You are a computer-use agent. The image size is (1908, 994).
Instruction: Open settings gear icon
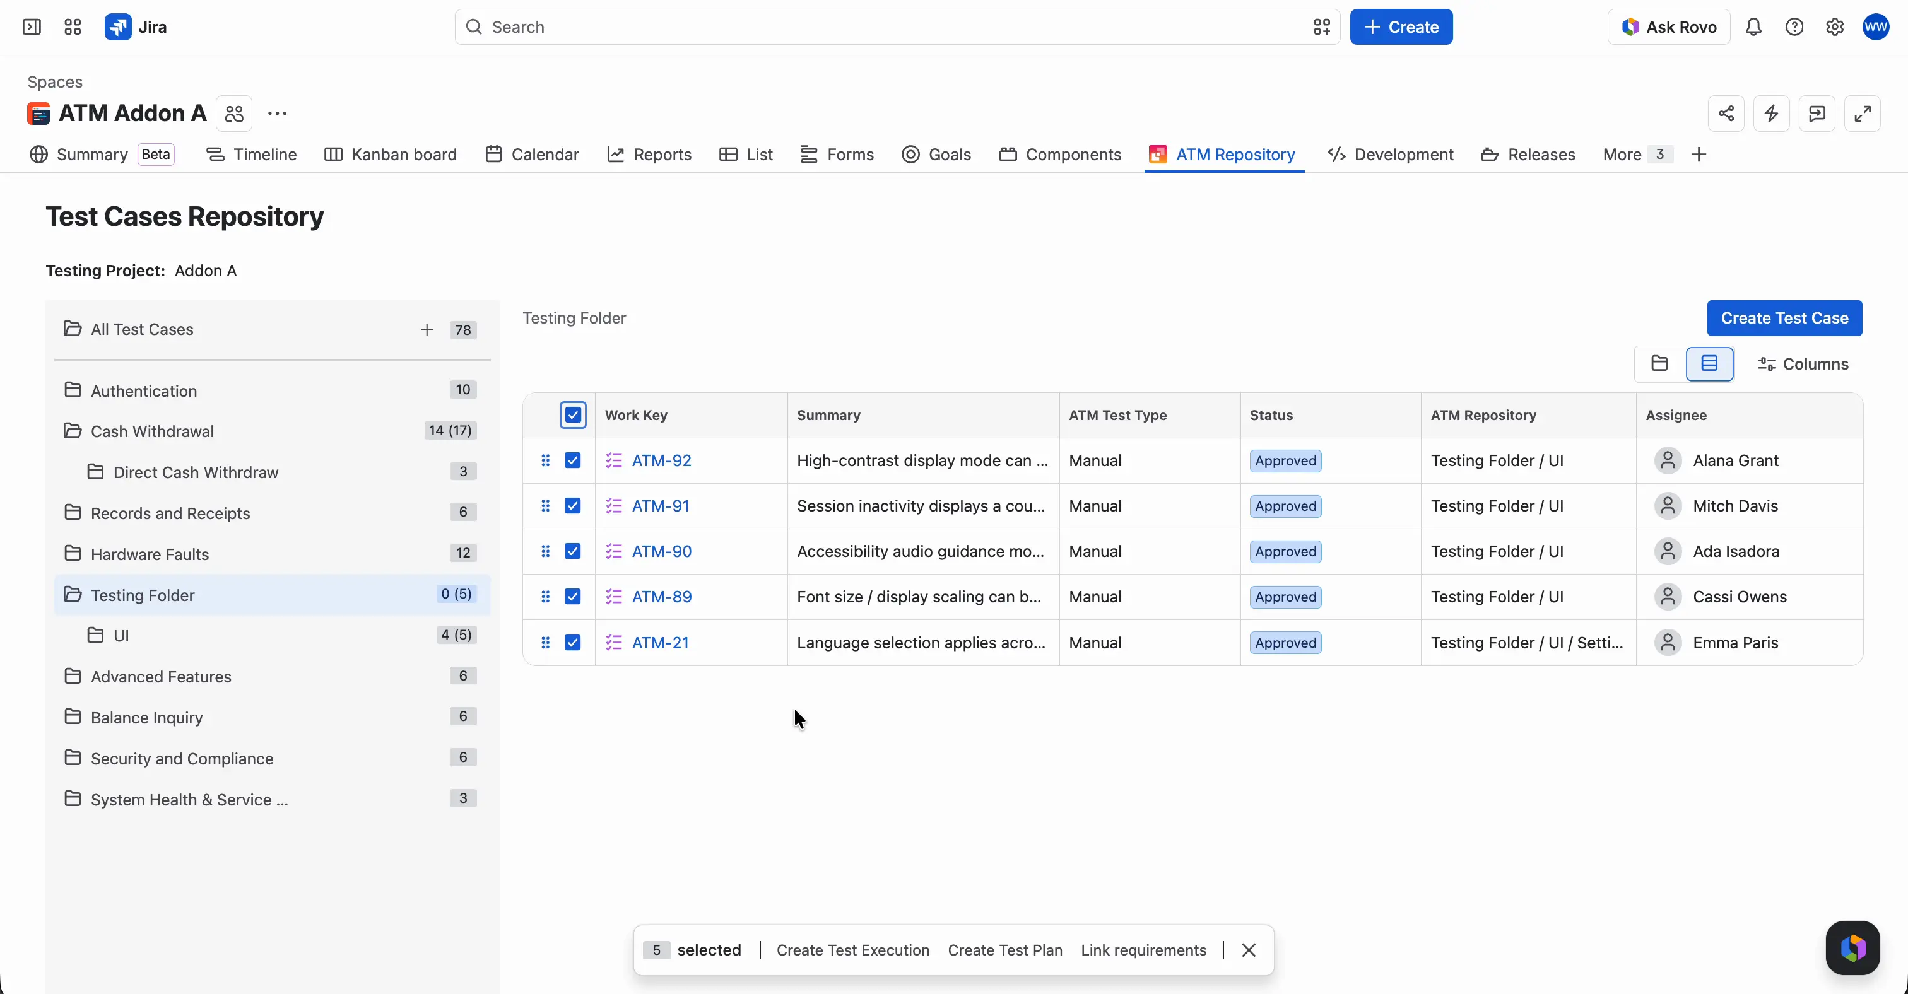[1835, 27]
